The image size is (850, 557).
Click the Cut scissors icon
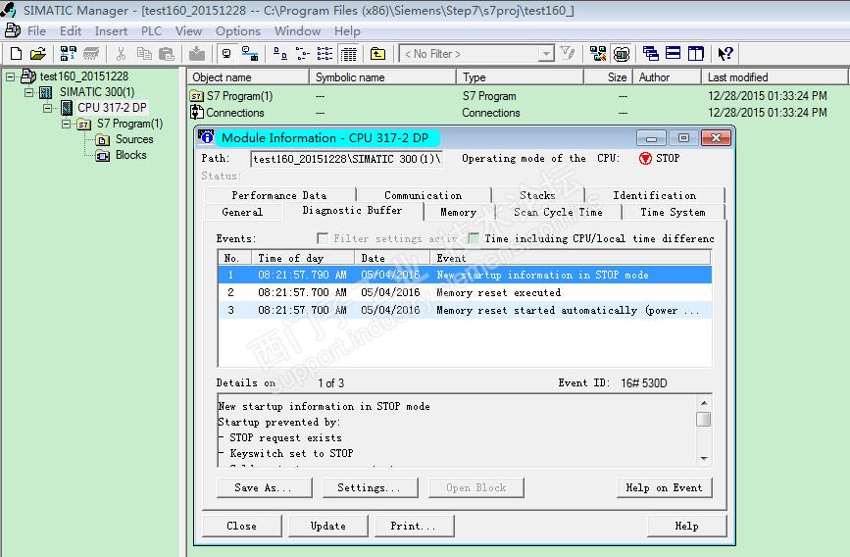121,54
